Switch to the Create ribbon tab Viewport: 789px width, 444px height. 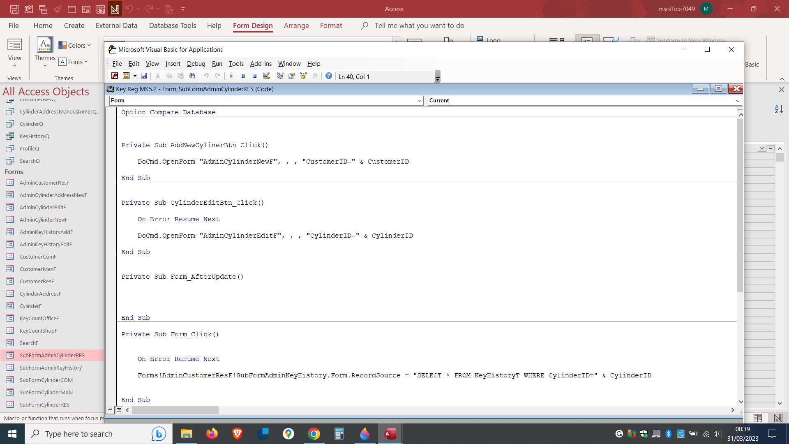coord(74,25)
